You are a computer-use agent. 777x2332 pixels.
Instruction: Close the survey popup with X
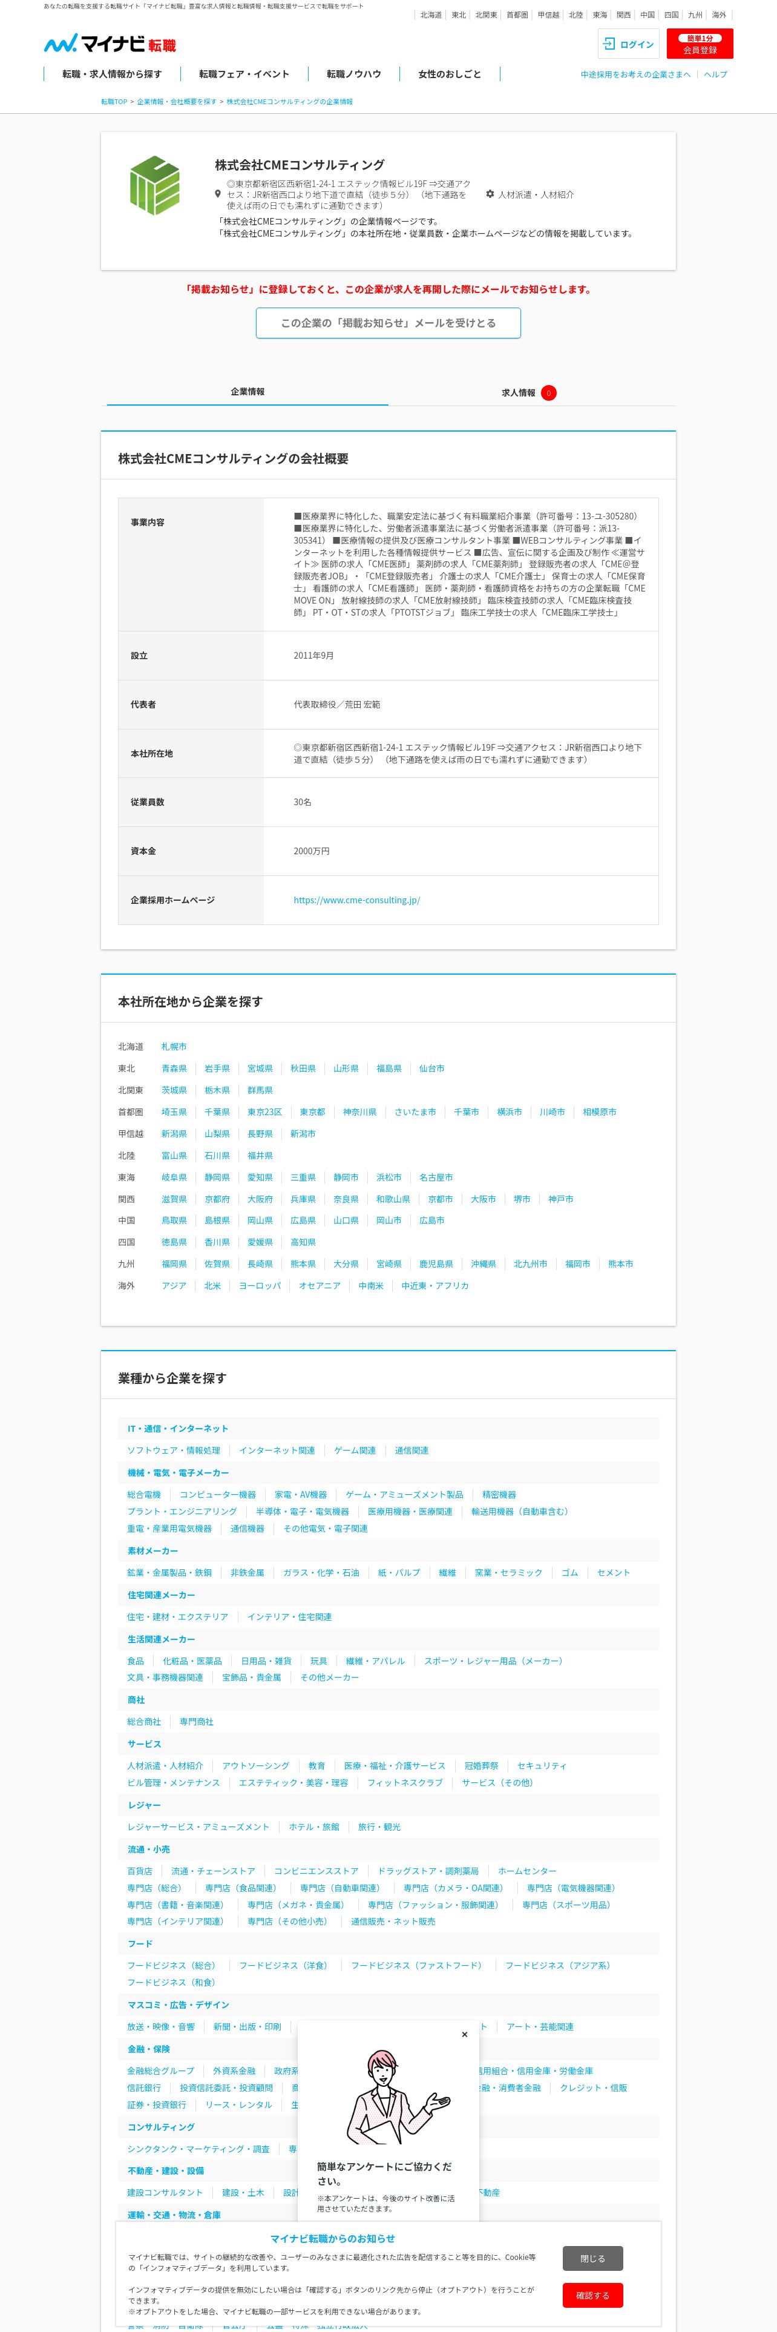465,2034
